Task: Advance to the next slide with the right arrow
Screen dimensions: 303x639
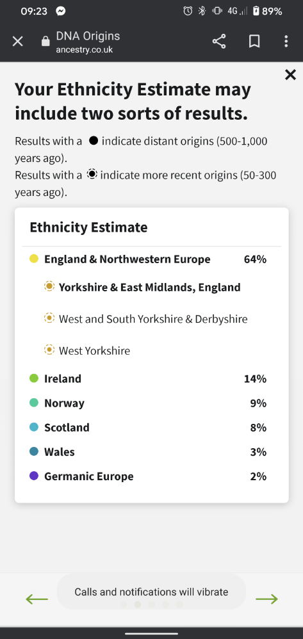Action: pos(266,599)
